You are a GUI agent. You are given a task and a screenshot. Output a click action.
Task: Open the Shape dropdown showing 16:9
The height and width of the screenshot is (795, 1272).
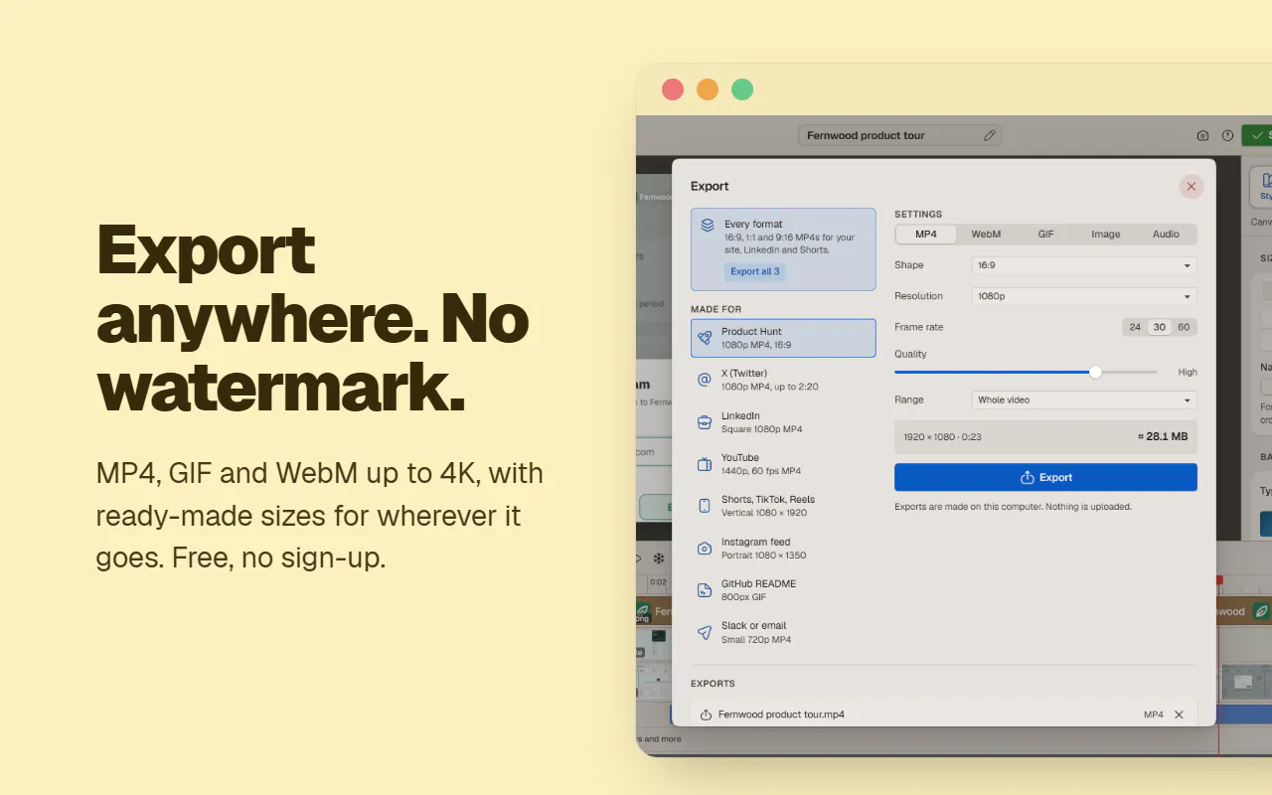coord(1084,265)
